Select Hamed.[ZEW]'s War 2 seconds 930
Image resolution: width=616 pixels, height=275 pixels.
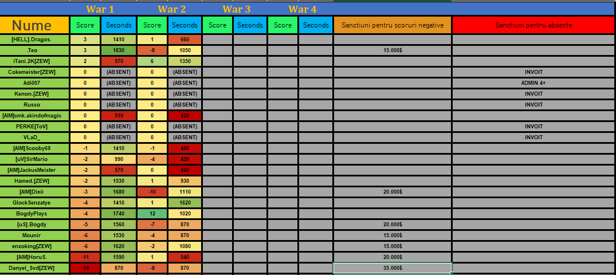click(x=185, y=181)
